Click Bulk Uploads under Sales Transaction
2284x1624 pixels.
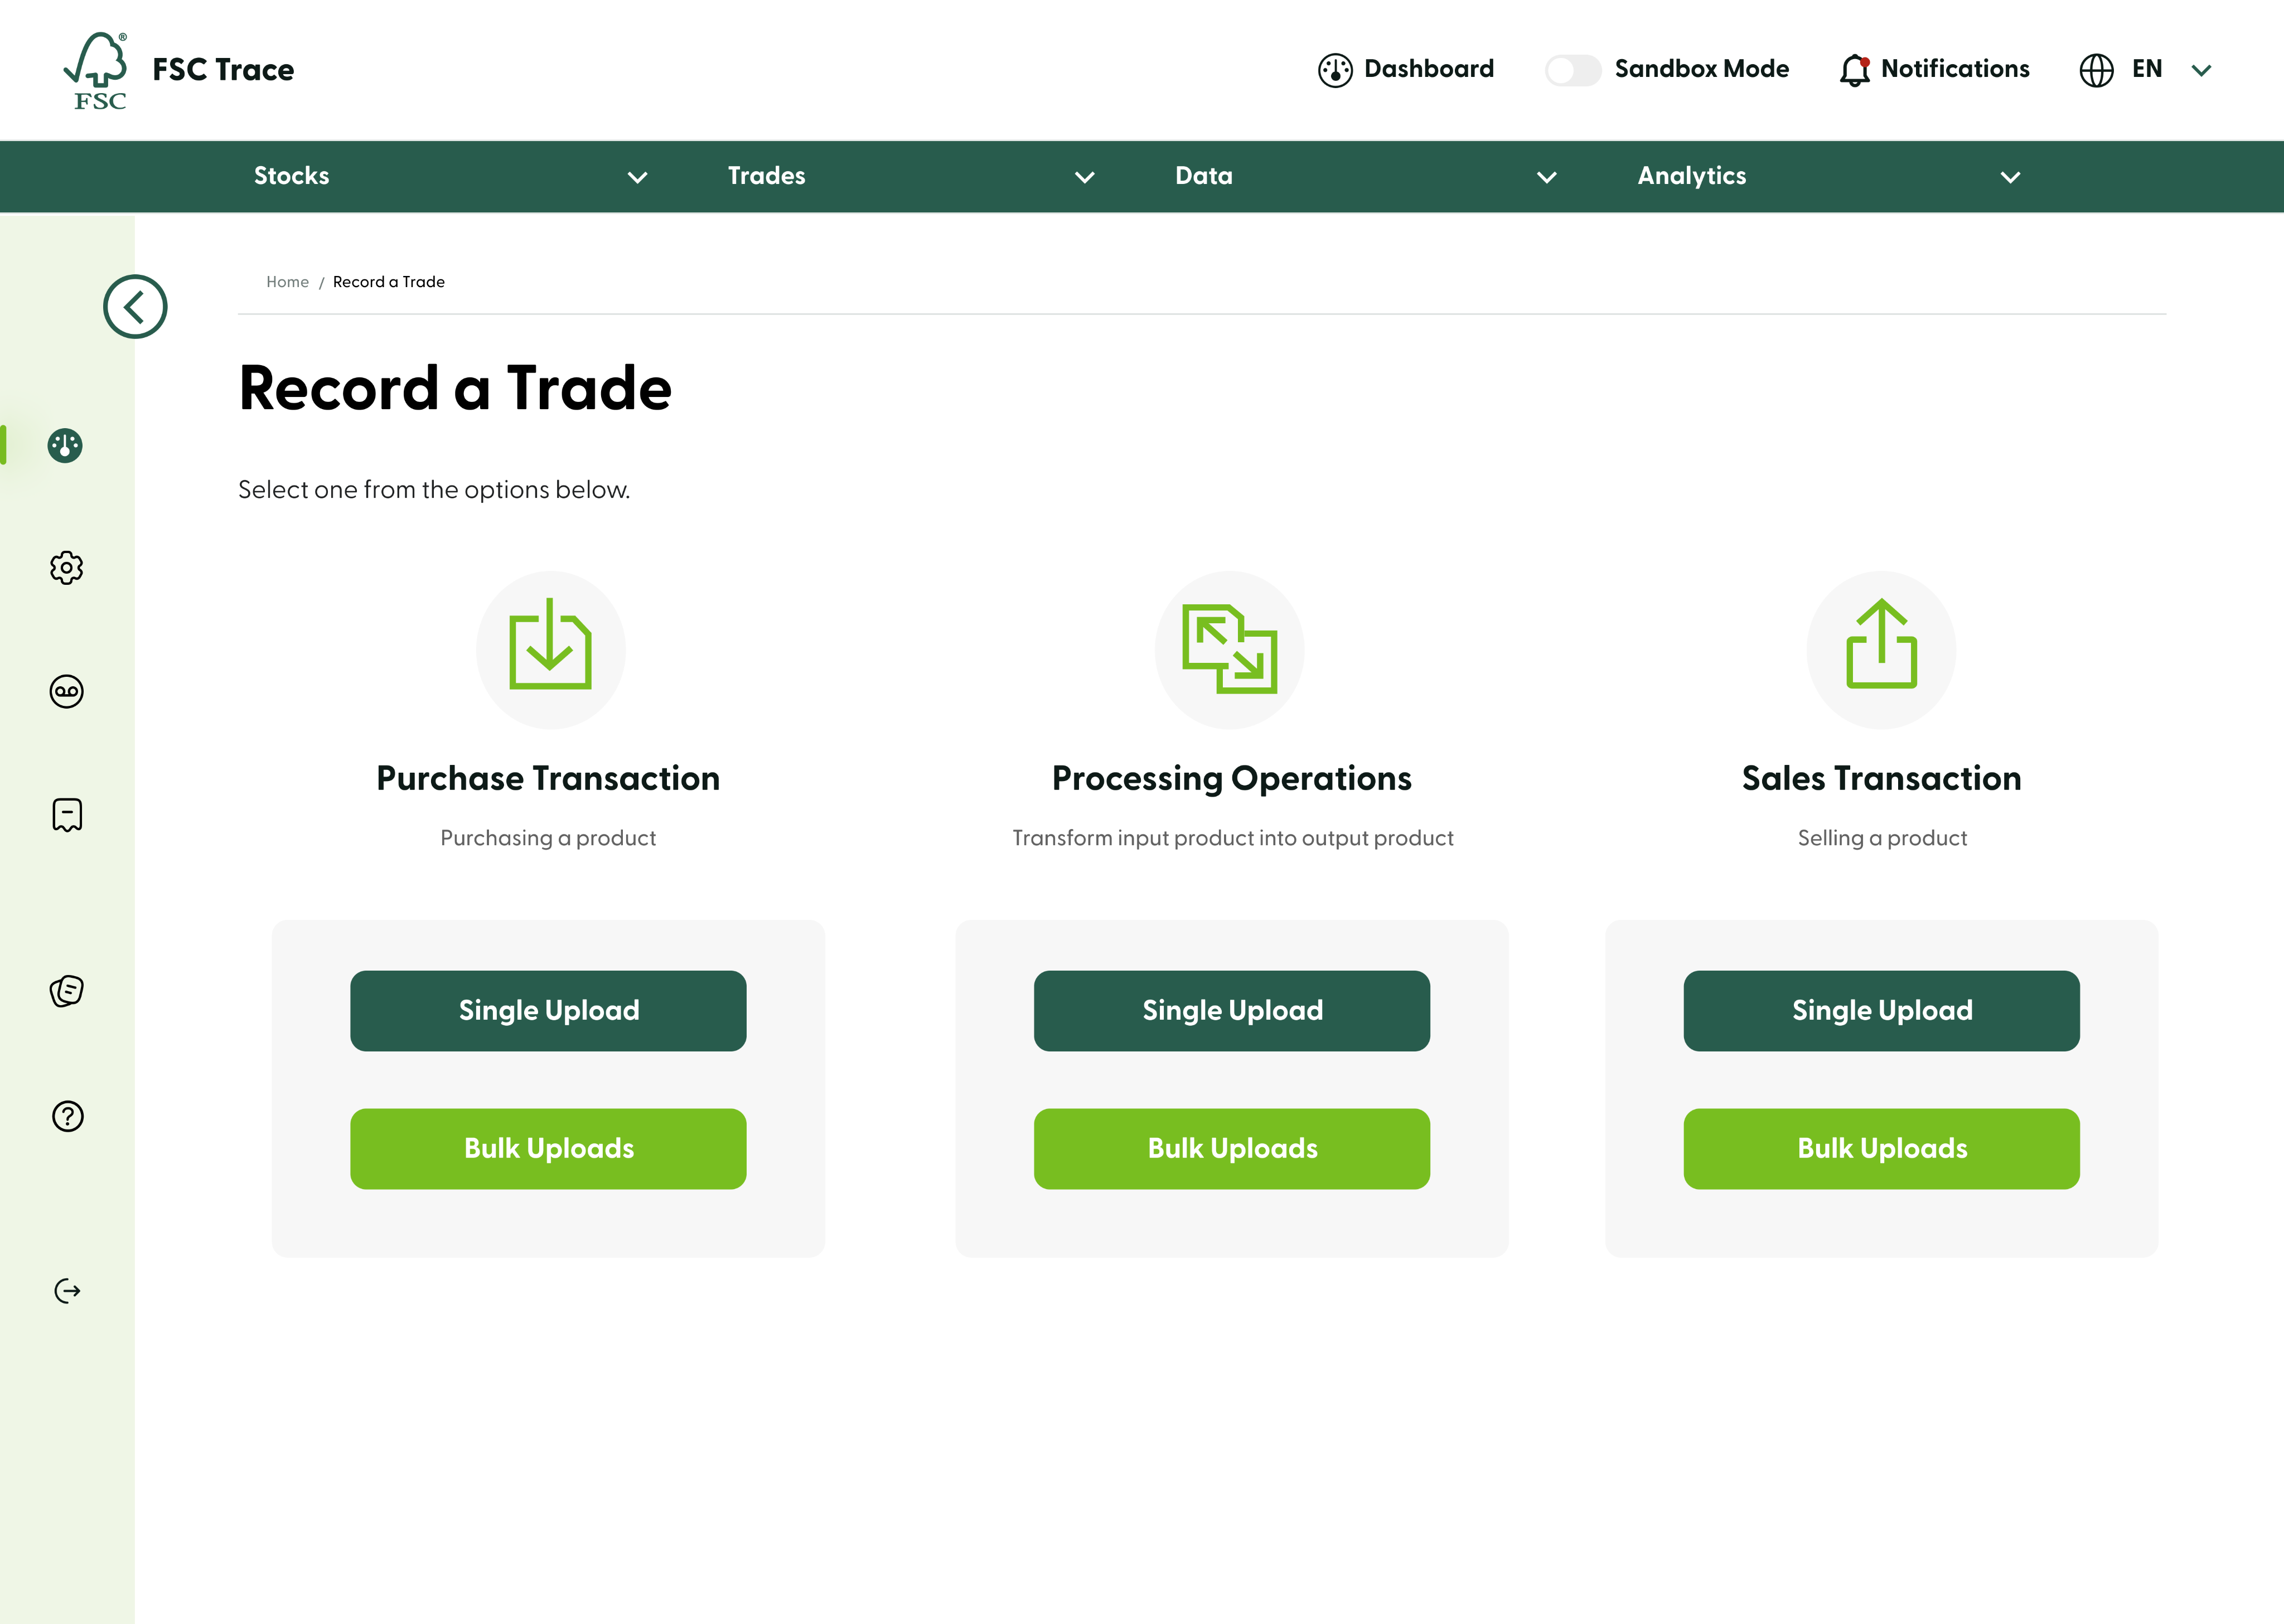(1881, 1148)
